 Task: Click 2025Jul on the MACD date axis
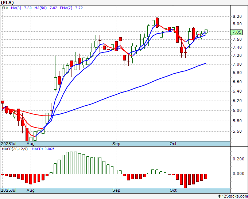coord(9,190)
